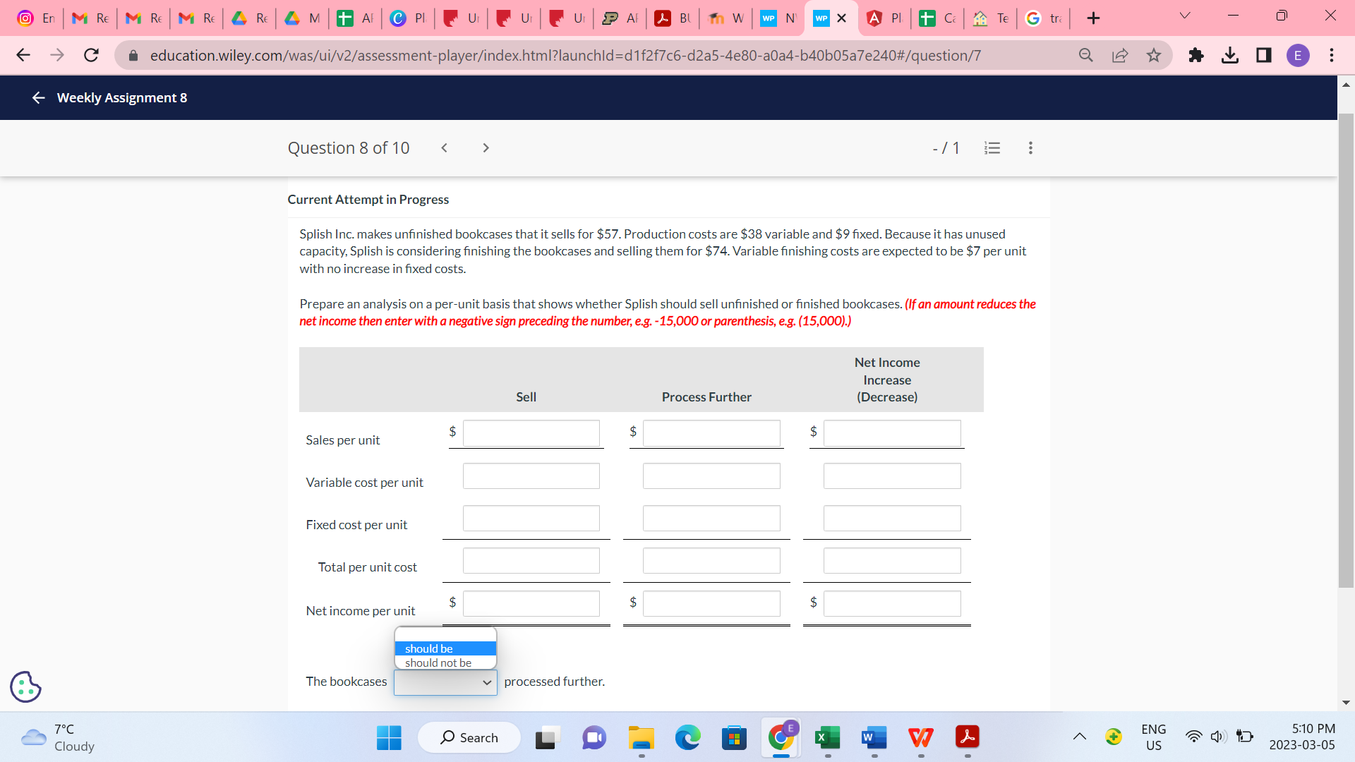Open Chrome extensions puzzle icon

(x=1196, y=55)
